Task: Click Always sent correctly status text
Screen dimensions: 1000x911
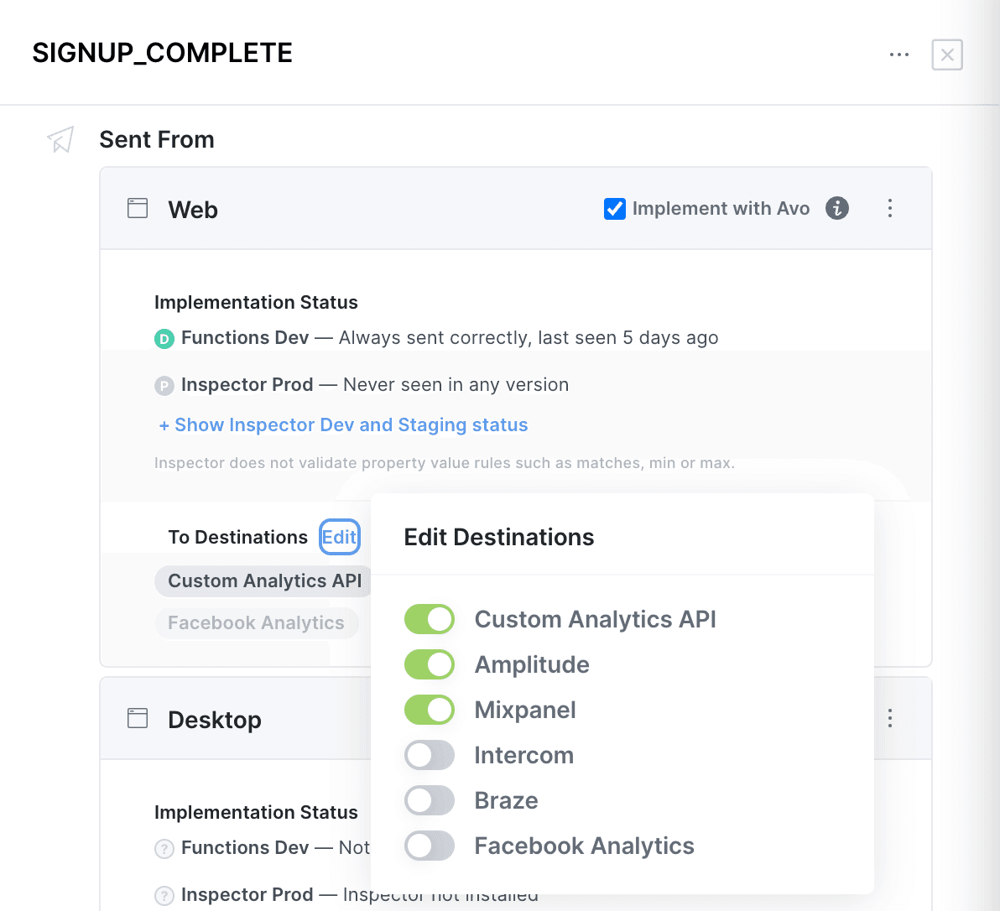Action: (529, 338)
